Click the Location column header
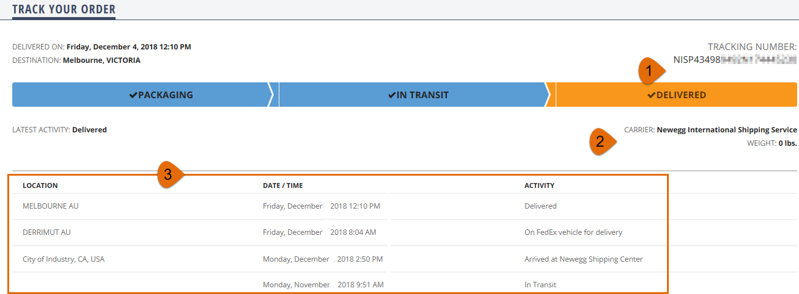The width and height of the screenshot is (799, 294). pos(40,185)
